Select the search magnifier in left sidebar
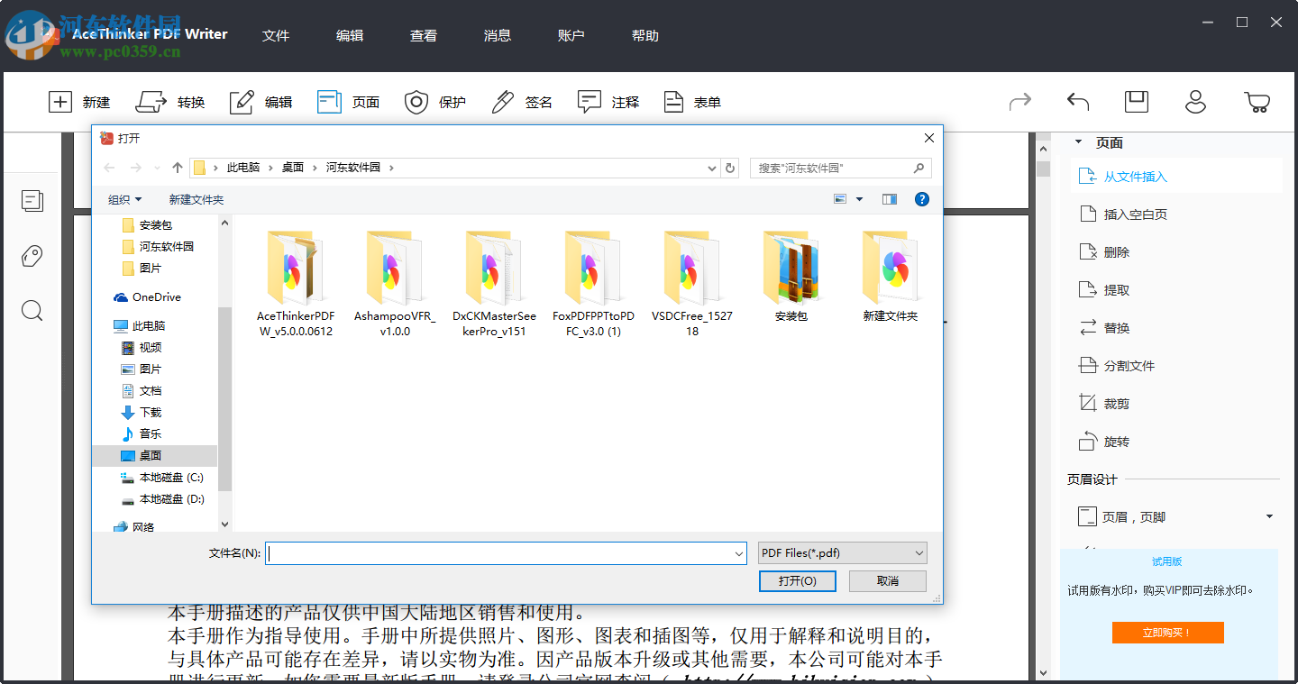Screen dimensions: 1298x684 click(x=32, y=311)
